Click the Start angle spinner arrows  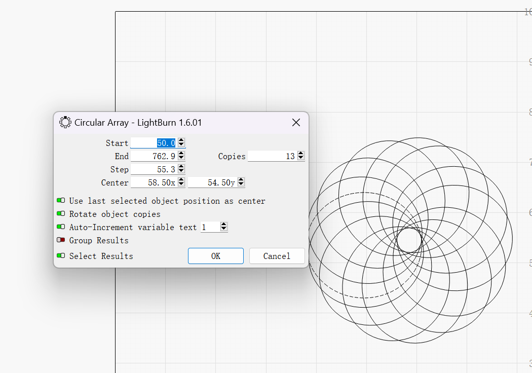click(181, 143)
